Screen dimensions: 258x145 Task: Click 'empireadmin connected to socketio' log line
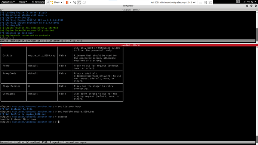coord(25,36)
